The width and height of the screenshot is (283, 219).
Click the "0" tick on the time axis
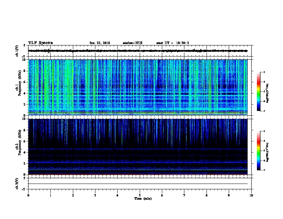[x=28, y=195]
